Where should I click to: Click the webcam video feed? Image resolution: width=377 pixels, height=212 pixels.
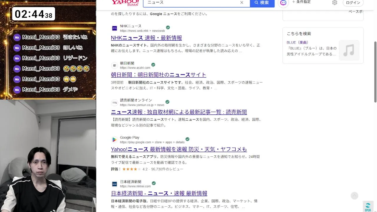click(x=48, y=156)
